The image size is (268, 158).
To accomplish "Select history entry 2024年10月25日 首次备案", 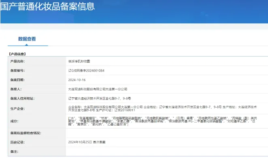I will click(x=87, y=142).
